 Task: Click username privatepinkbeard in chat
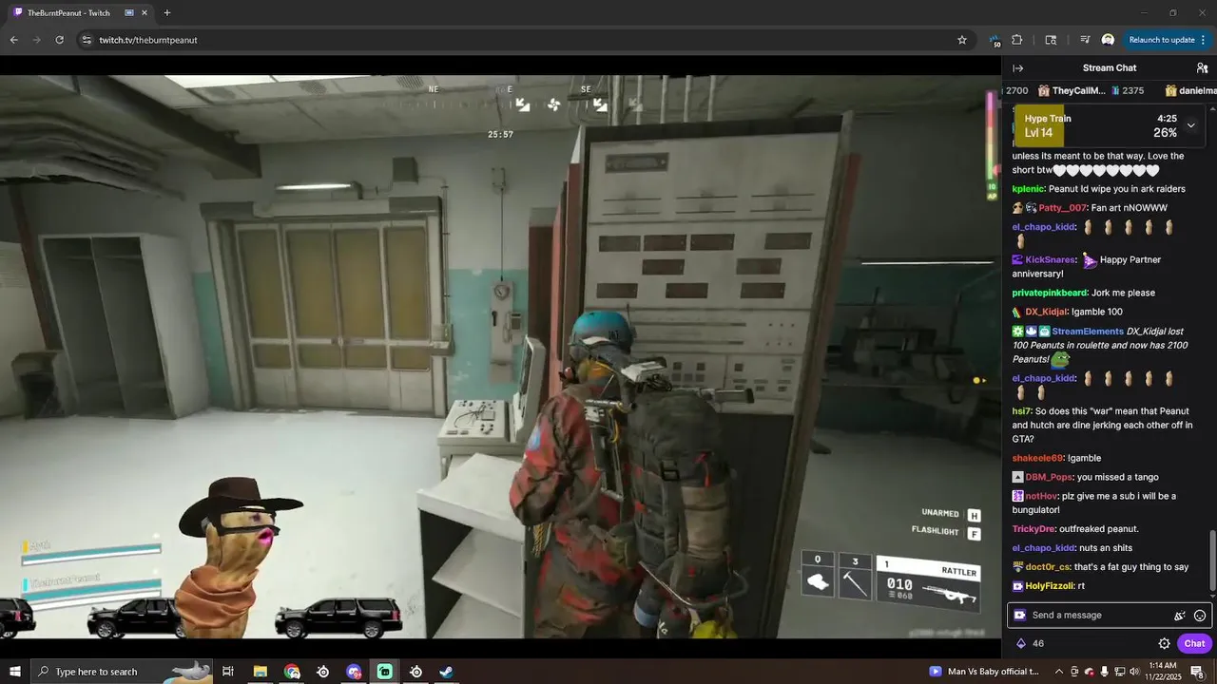[1050, 293]
